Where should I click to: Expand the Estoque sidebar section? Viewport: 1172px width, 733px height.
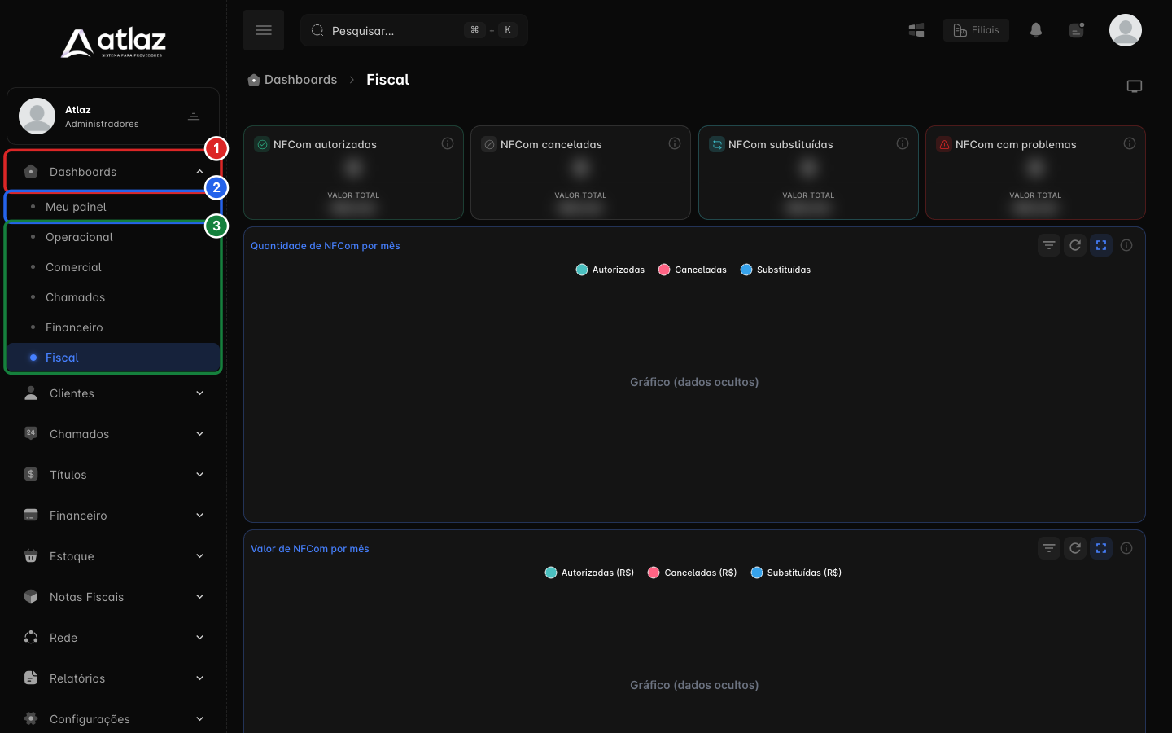113,556
